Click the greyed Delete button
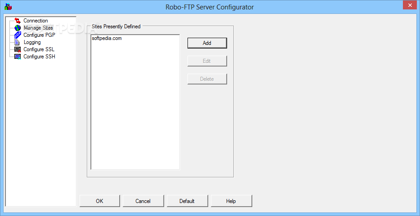420x216 pixels. coord(207,79)
